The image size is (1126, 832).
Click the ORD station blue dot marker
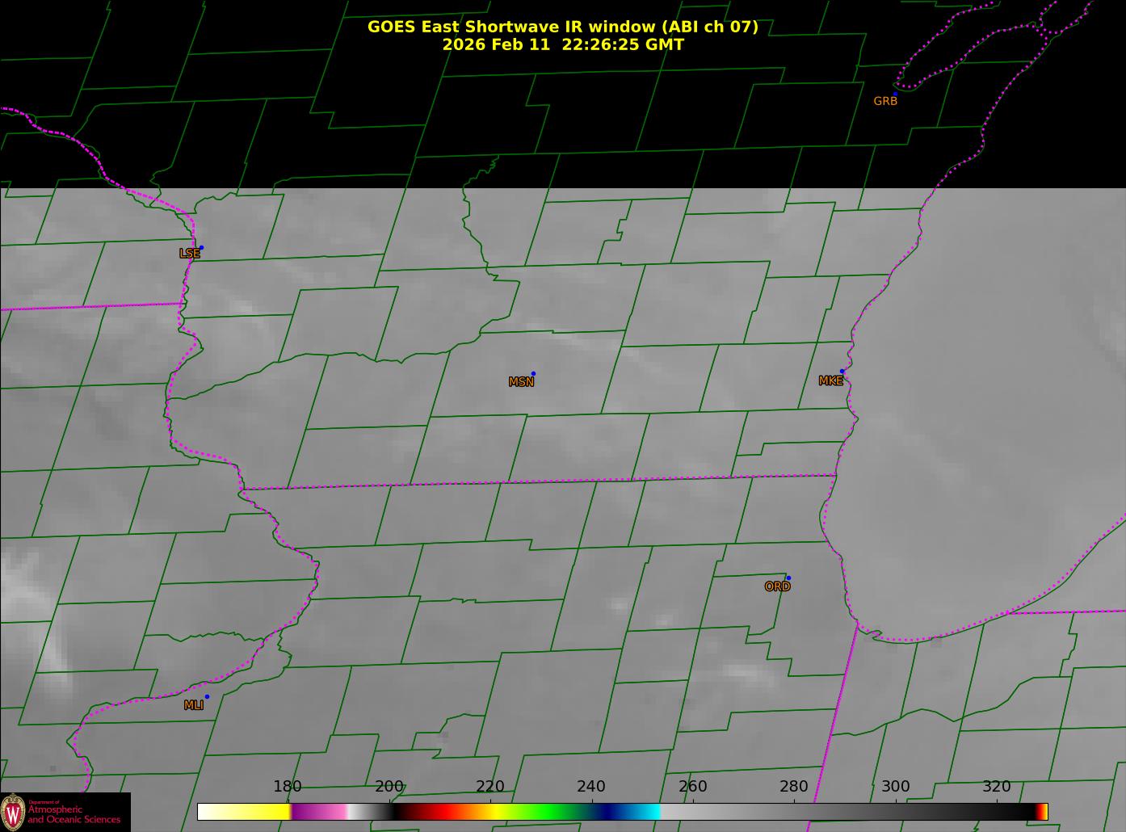[x=788, y=578]
